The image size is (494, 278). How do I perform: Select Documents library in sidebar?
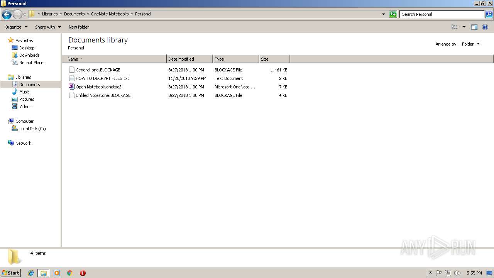coord(29,85)
